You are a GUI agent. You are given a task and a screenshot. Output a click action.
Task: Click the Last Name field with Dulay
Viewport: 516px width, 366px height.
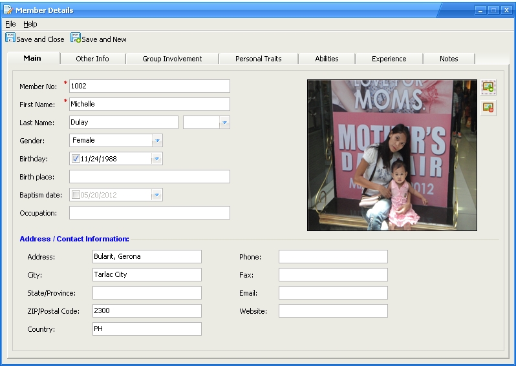(x=124, y=122)
